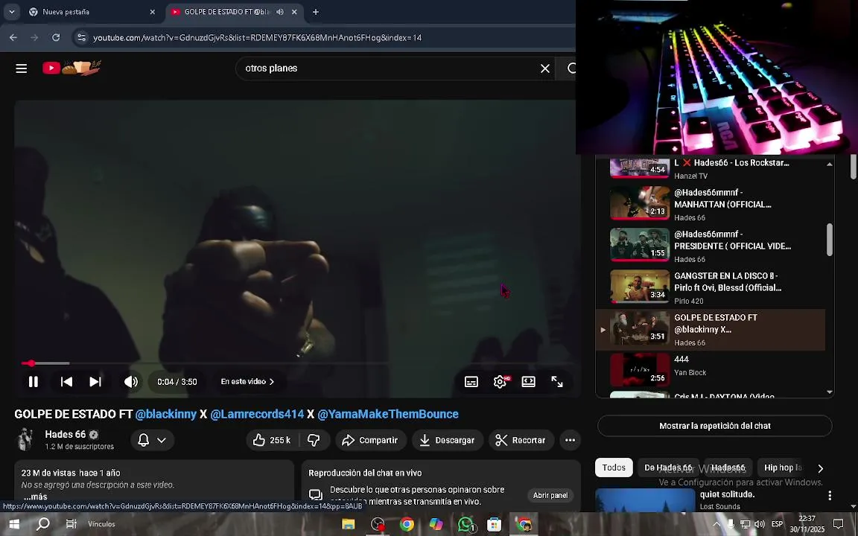Open Windows taskbar search
Screen dimensions: 858x536
pos(42,524)
